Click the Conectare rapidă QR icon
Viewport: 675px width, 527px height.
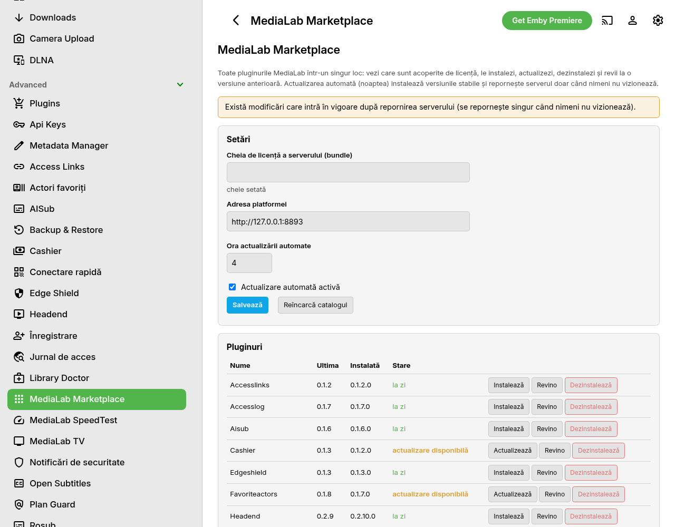[19, 272]
